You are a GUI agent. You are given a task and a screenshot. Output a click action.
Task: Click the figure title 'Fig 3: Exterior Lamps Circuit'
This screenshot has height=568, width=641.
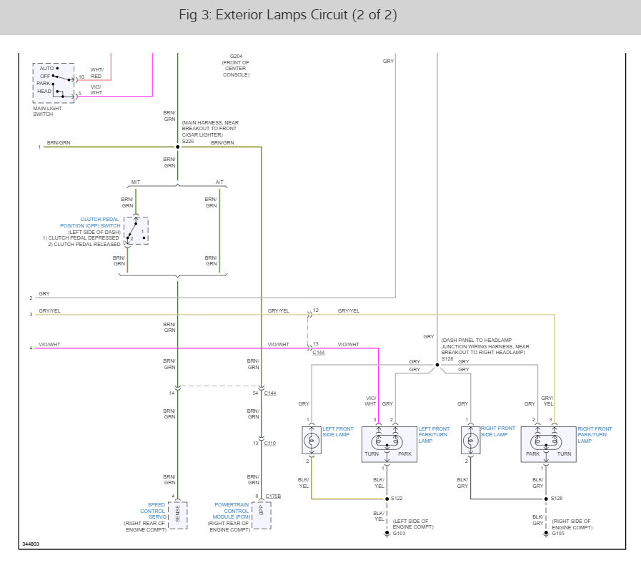pyautogui.click(x=287, y=15)
